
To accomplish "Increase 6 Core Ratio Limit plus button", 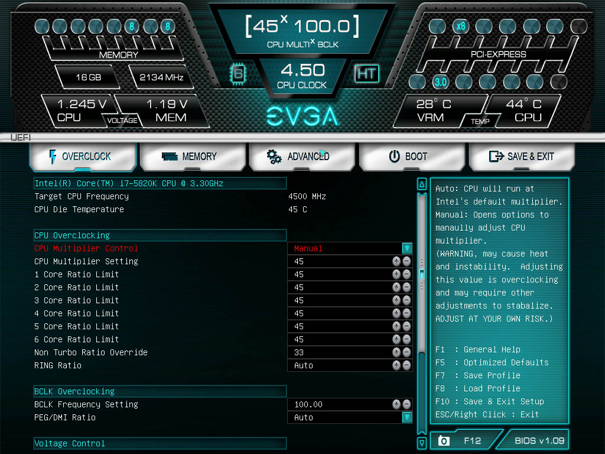I will click(396, 339).
